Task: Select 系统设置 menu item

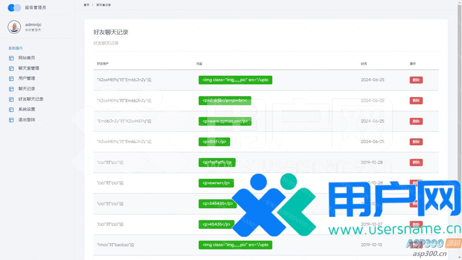Action: point(27,109)
